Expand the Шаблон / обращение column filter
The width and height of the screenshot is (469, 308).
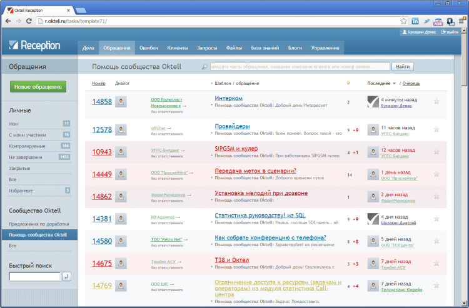point(211,83)
